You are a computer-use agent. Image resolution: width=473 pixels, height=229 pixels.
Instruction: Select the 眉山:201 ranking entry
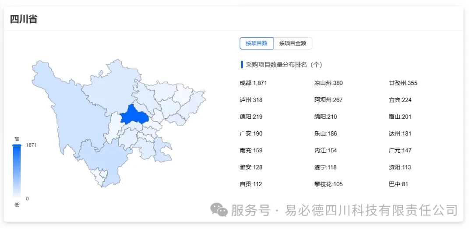[x=400, y=117]
